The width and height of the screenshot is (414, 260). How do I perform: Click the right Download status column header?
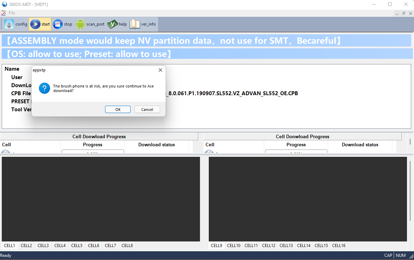pyautogui.click(x=360, y=145)
